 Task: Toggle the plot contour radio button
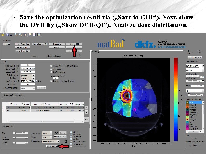click(x=71, y=134)
